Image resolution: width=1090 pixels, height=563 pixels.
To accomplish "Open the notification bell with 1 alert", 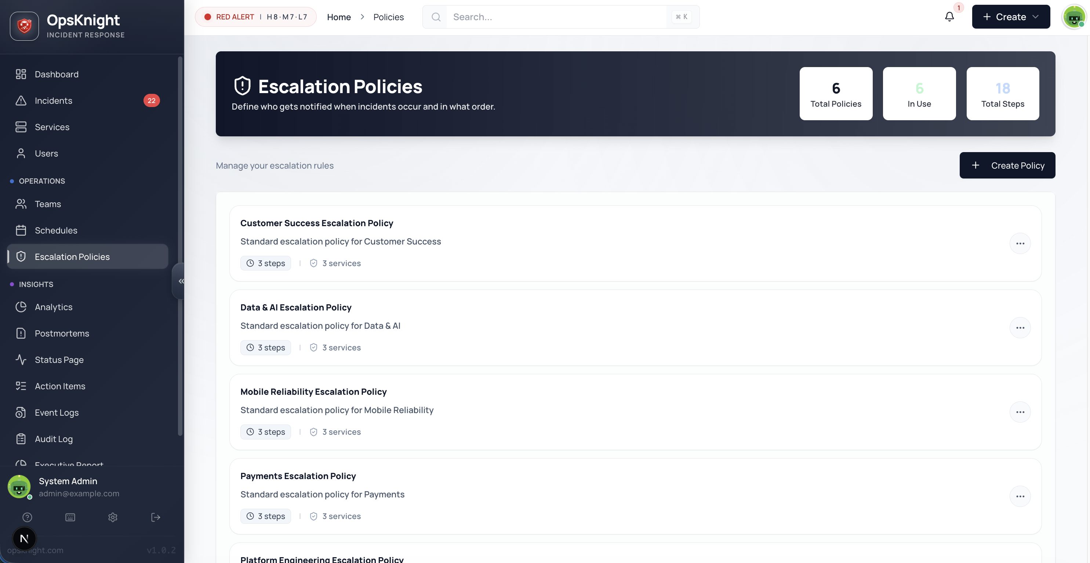I will (949, 16).
